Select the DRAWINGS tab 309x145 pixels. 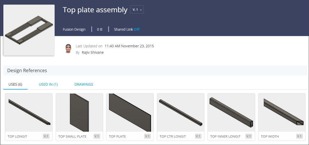coord(84,84)
